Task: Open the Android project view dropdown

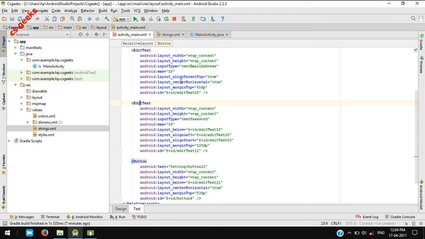Action: pyautogui.click(x=40, y=35)
